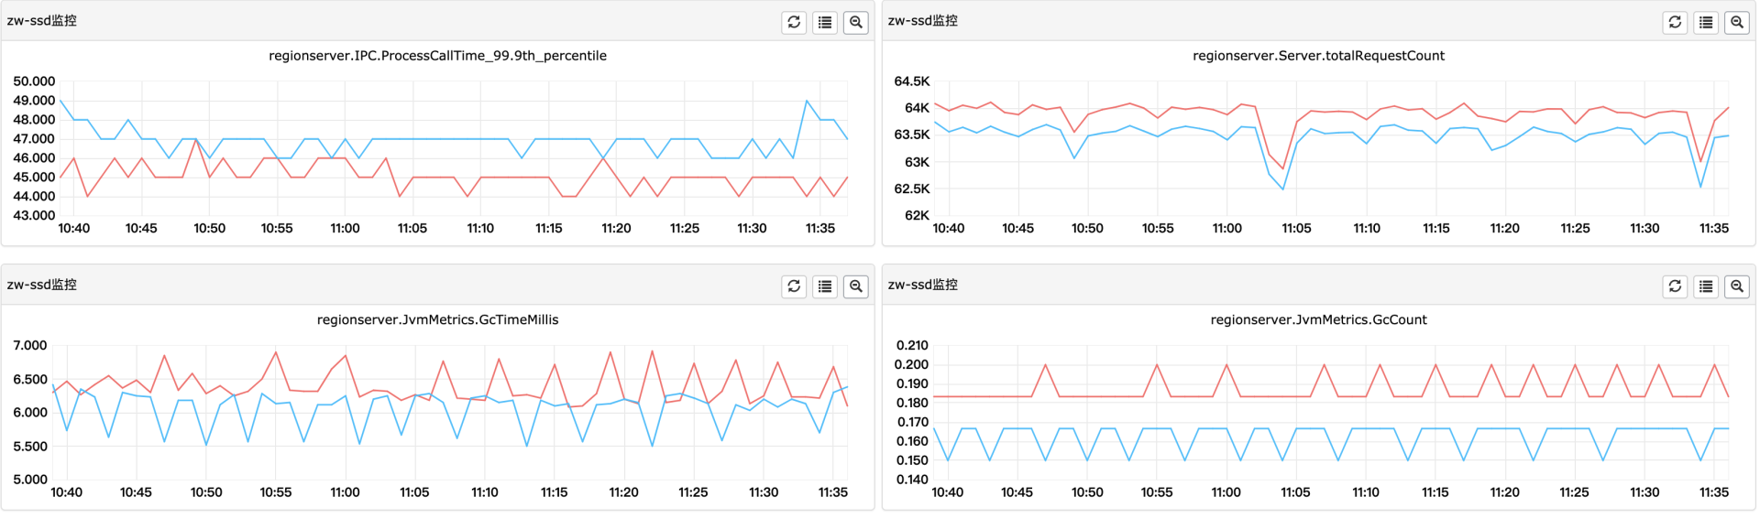This screenshot has height=518, width=1760.
Task: Zoom the ProcessCallTime_99.9th_percentile chart
Action: pos(856,22)
